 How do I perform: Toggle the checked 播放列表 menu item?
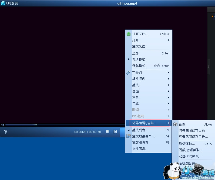click(x=140, y=130)
